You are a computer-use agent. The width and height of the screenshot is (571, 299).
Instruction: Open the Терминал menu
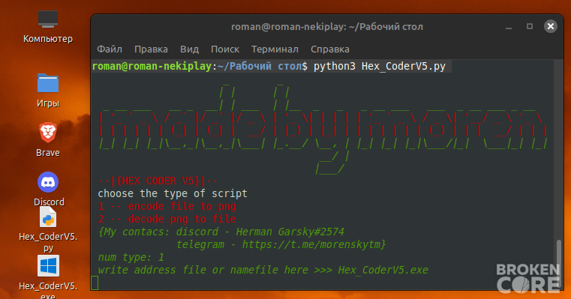click(x=275, y=49)
